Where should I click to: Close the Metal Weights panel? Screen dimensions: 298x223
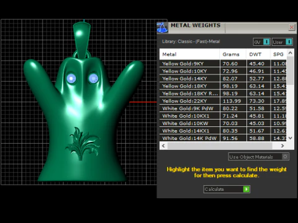pos(292,27)
